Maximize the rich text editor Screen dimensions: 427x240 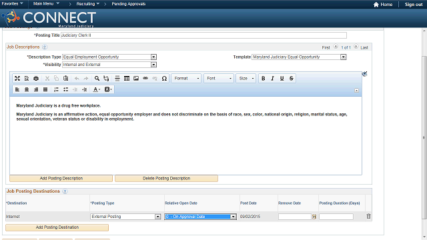[17, 79]
